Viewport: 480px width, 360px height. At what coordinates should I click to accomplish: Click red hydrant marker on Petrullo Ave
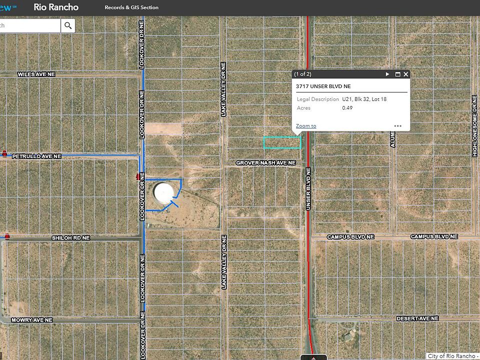point(5,153)
